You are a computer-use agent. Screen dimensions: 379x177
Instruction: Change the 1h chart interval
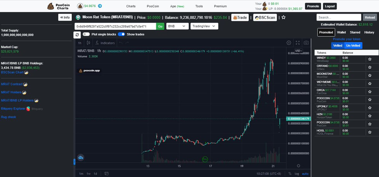[80, 43]
